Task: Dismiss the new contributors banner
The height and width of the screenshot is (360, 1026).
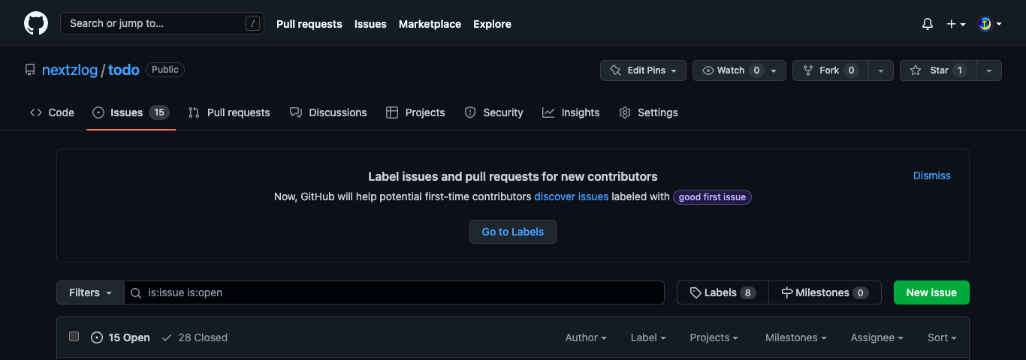Action: [932, 175]
